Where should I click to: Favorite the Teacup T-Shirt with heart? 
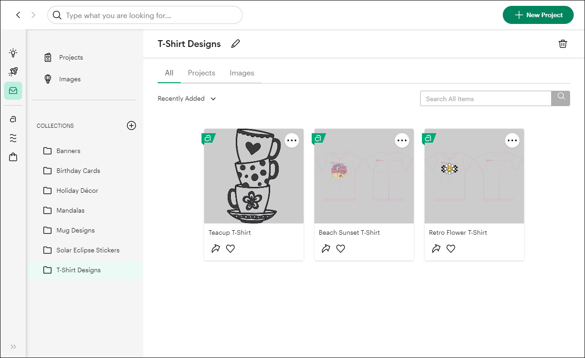(x=230, y=248)
